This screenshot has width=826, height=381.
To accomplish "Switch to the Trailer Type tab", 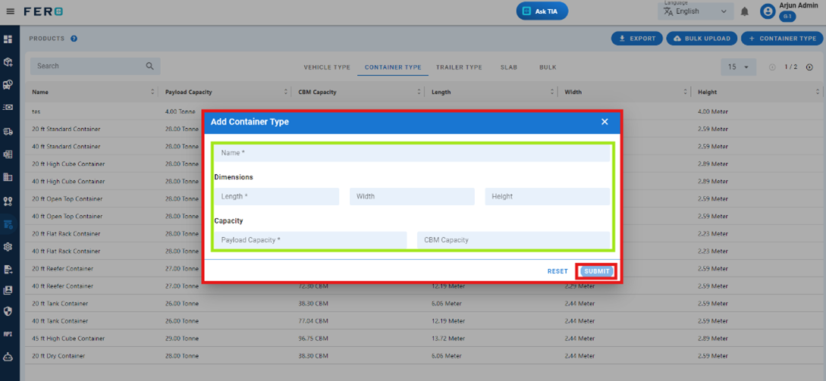I will coord(459,67).
